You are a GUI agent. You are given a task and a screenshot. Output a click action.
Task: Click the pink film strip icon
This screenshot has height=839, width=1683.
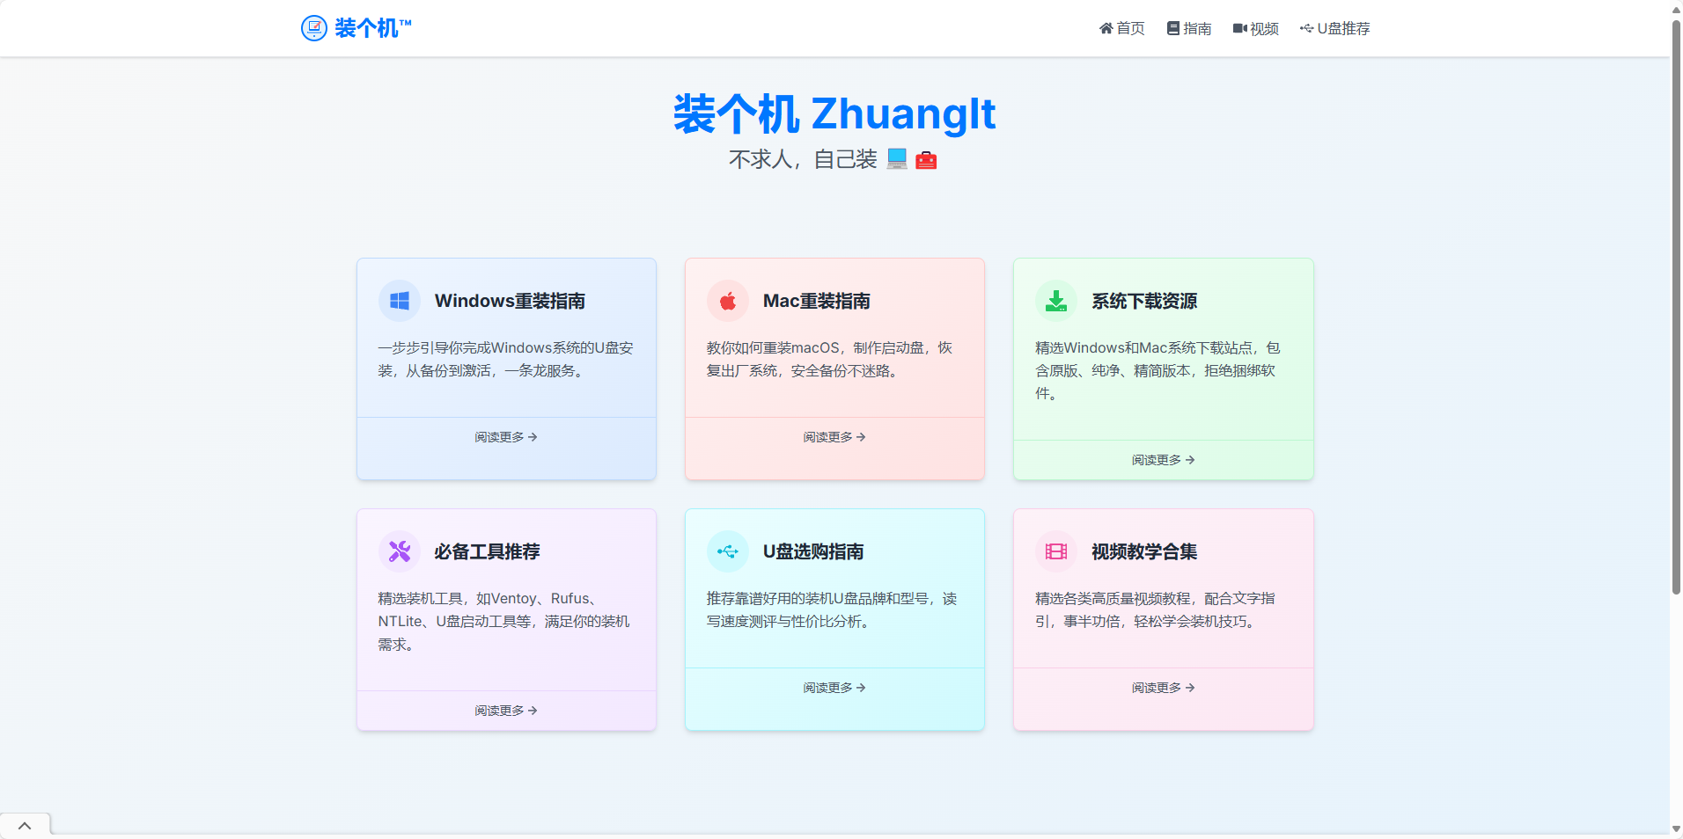coord(1056,552)
